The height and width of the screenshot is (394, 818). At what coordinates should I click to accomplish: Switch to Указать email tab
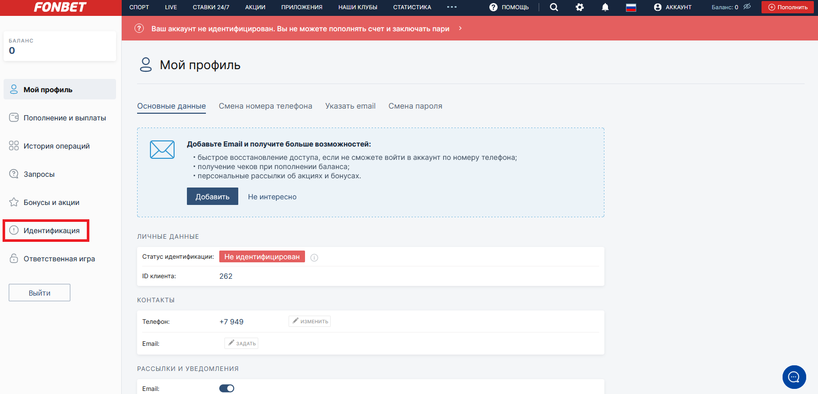point(350,106)
